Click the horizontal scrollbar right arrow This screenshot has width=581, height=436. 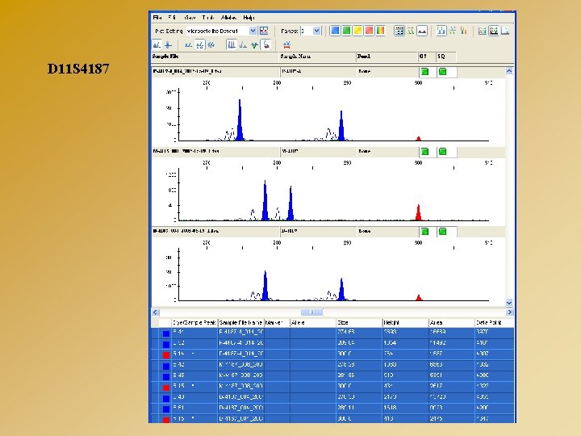click(x=509, y=312)
